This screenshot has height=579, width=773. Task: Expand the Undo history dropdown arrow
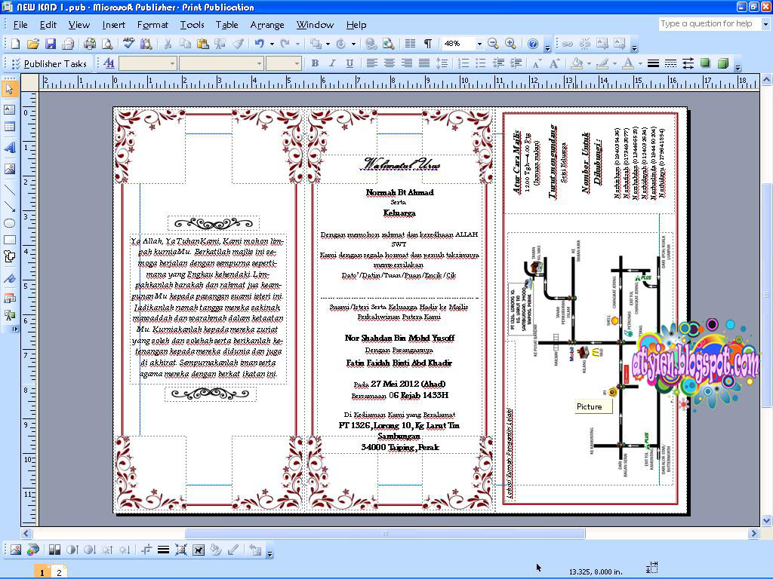click(272, 44)
